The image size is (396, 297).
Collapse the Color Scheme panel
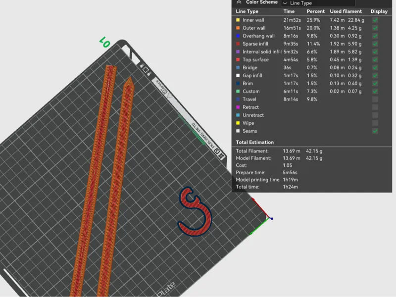[x=239, y=2]
